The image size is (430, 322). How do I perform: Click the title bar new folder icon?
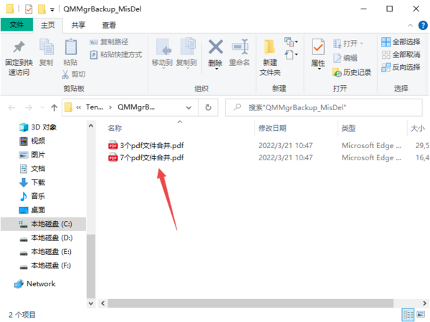point(42,9)
